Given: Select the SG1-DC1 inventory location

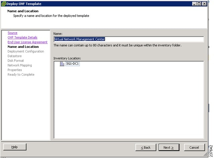Looking at the screenshot, I should [x=72, y=64].
